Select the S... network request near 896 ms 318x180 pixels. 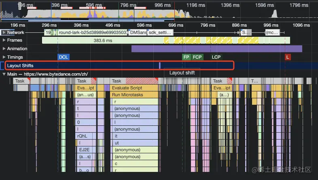(246, 32)
